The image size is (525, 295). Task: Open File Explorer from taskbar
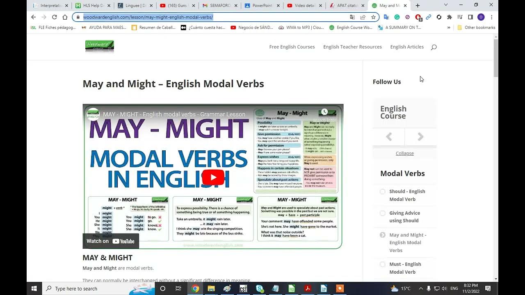click(x=211, y=288)
